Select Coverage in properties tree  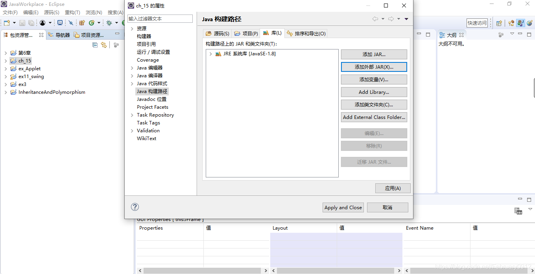tap(148, 60)
